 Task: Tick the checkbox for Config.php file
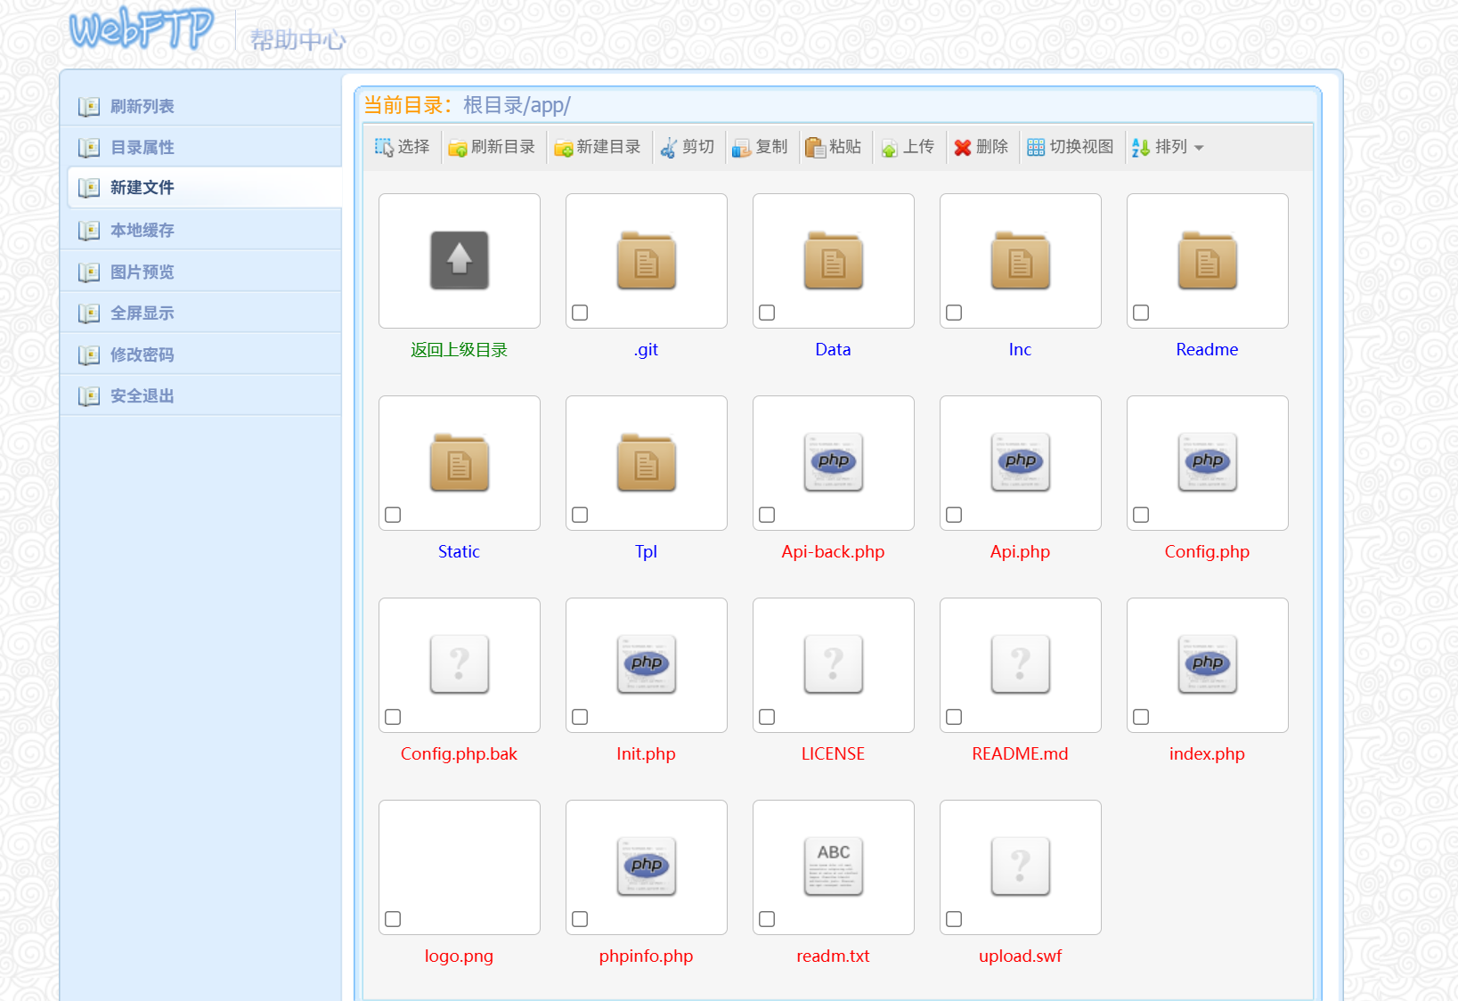coord(1141,515)
